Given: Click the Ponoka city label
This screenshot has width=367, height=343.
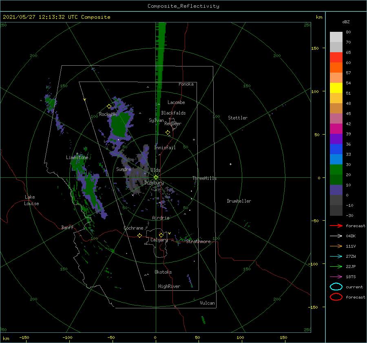Looking at the screenshot, I should pyautogui.click(x=186, y=84).
